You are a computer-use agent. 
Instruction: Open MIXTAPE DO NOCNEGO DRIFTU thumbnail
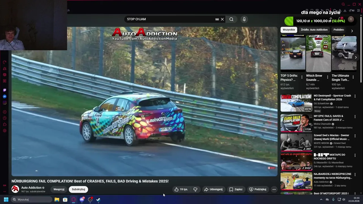(x=296, y=161)
